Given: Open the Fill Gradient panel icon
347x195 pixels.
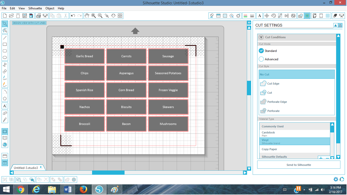Looking at the screenshot, I should (x=218, y=16).
